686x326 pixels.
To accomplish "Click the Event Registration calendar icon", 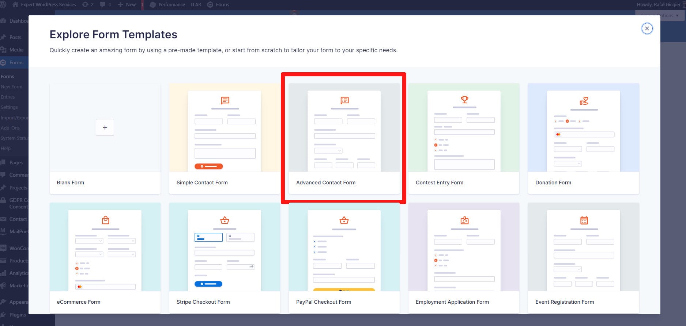I will (584, 220).
